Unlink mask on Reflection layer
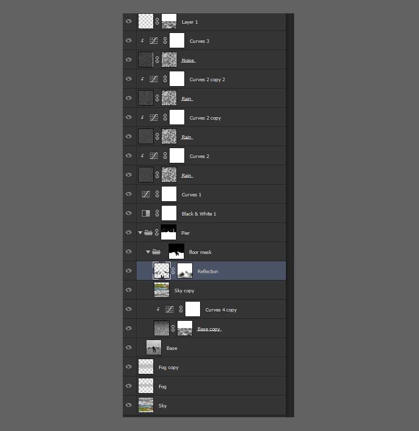The image size is (419, 431). point(173,271)
